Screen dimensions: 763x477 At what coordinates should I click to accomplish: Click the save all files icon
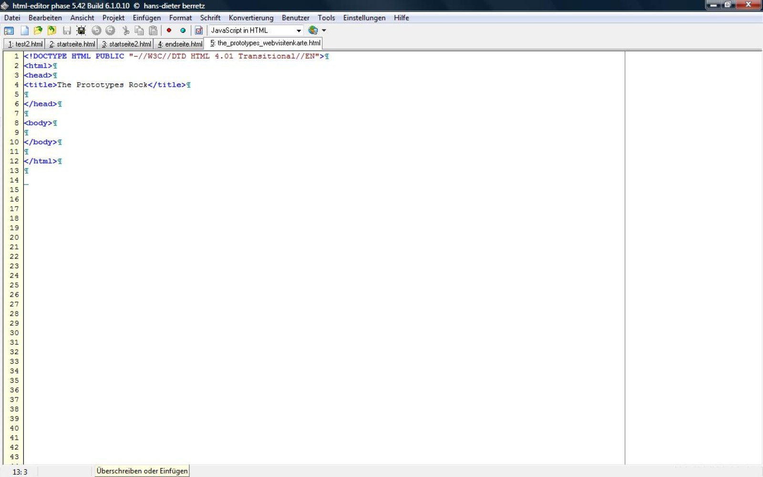coord(81,31)
